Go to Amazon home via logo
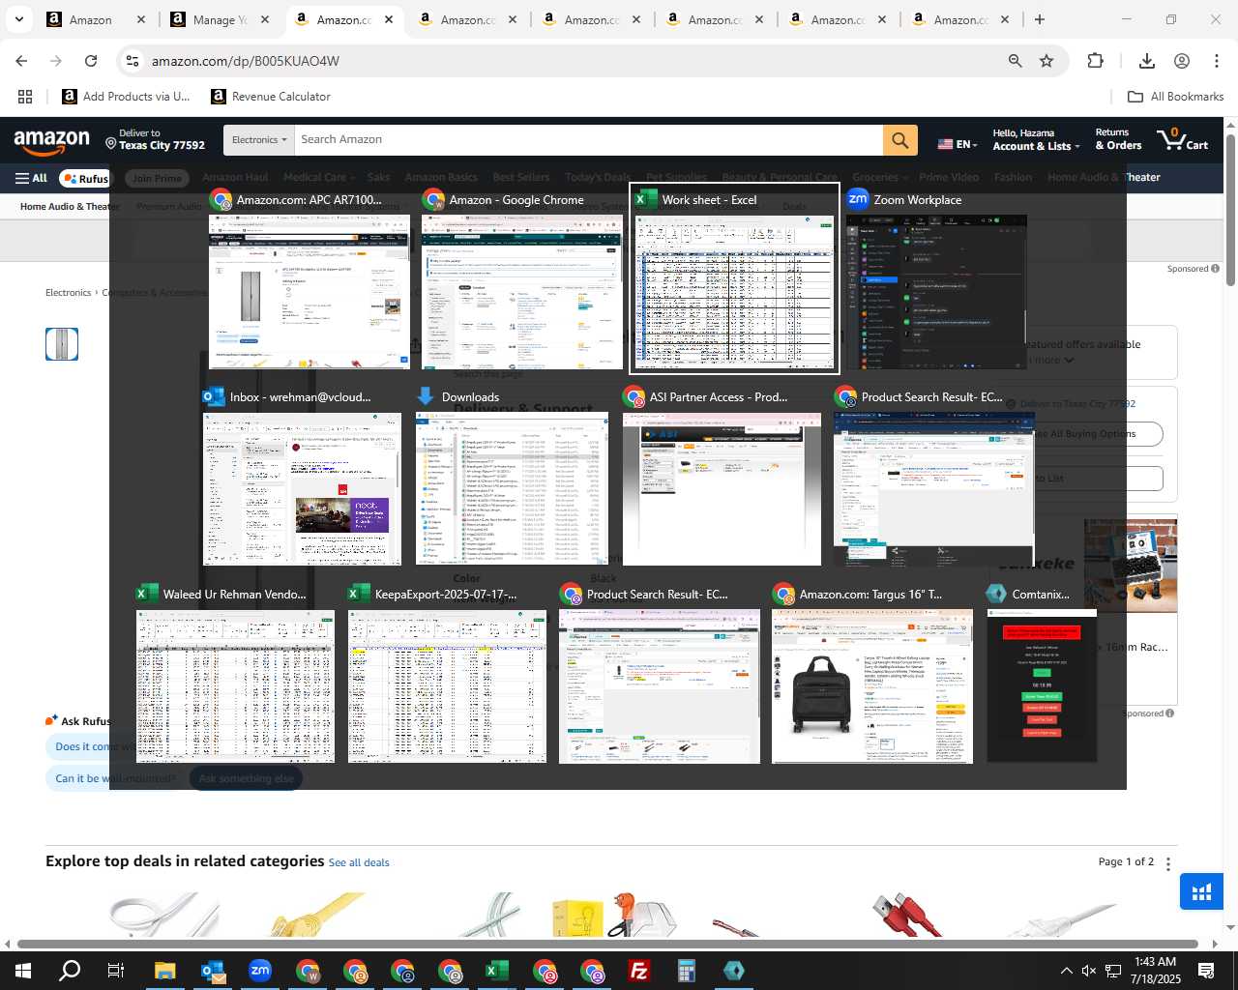 52,141
